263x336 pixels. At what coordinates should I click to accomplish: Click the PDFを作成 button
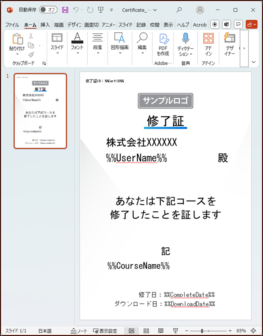coord(163,45)
